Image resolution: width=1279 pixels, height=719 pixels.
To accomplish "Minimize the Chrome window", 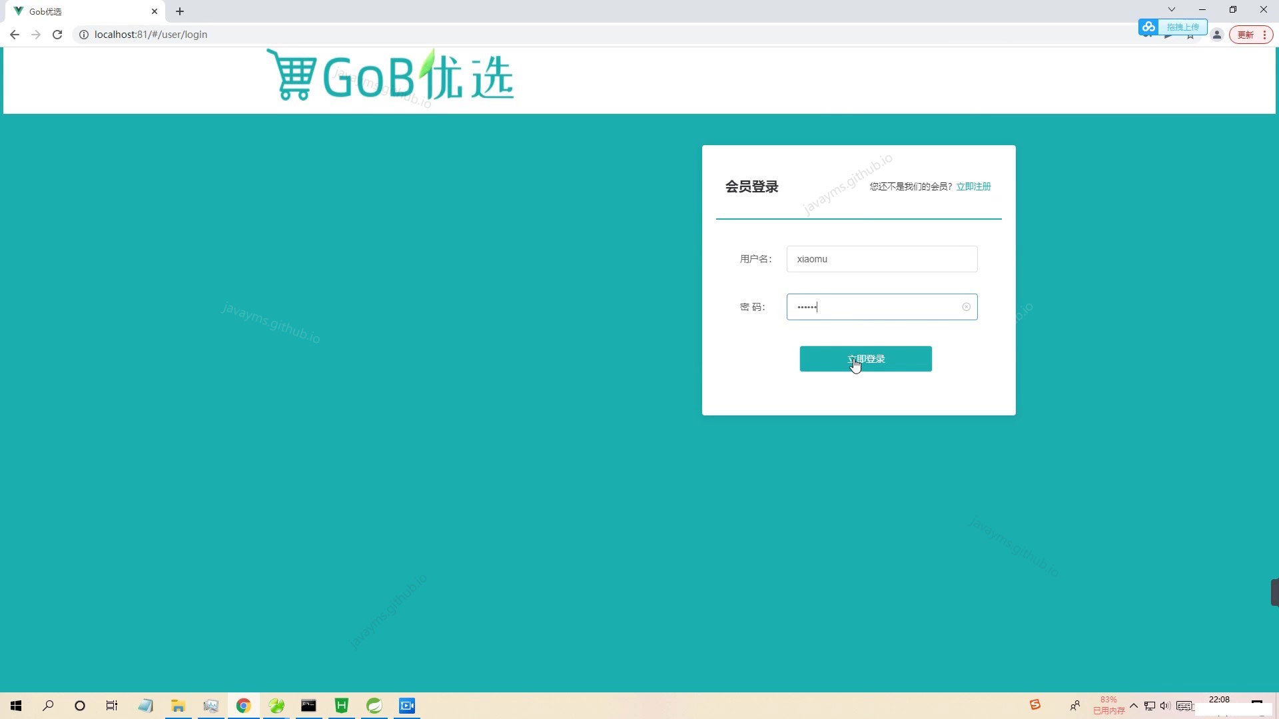I will [x=1202, y=9].
